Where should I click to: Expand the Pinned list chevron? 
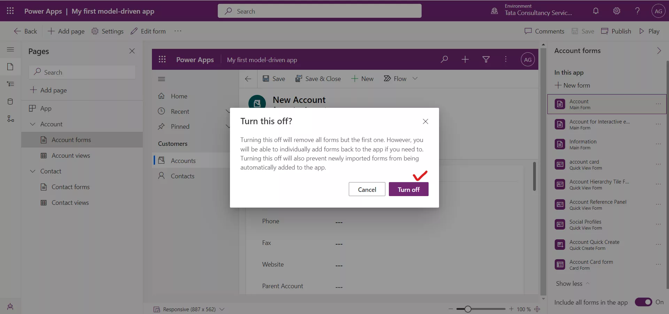coord(228,126)
